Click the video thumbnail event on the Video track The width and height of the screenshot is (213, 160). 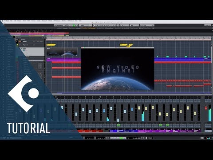pos(62,52)
